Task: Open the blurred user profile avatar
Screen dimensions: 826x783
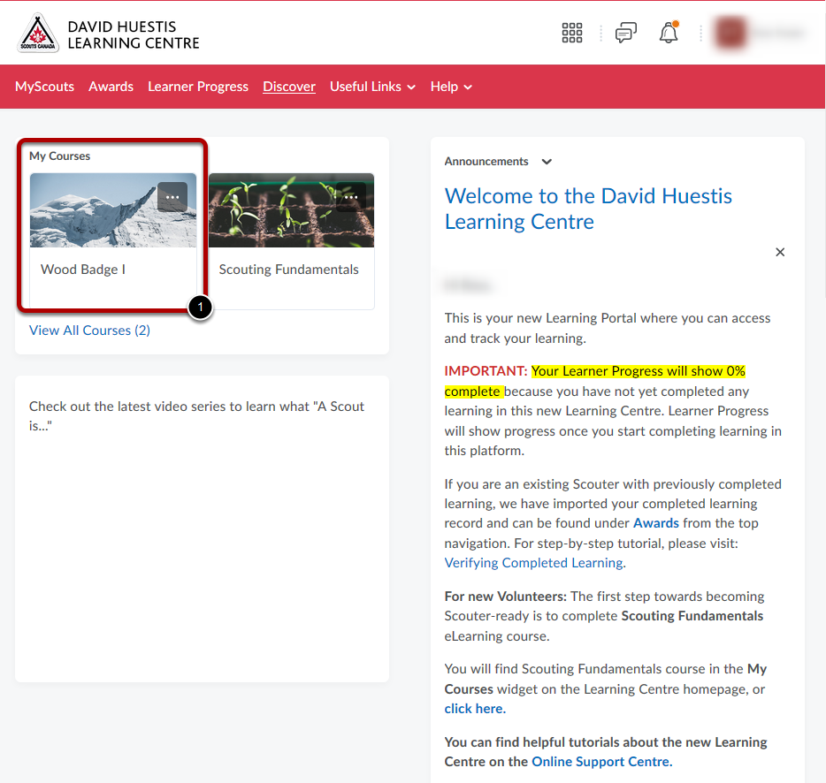Action: click(730, 33)
